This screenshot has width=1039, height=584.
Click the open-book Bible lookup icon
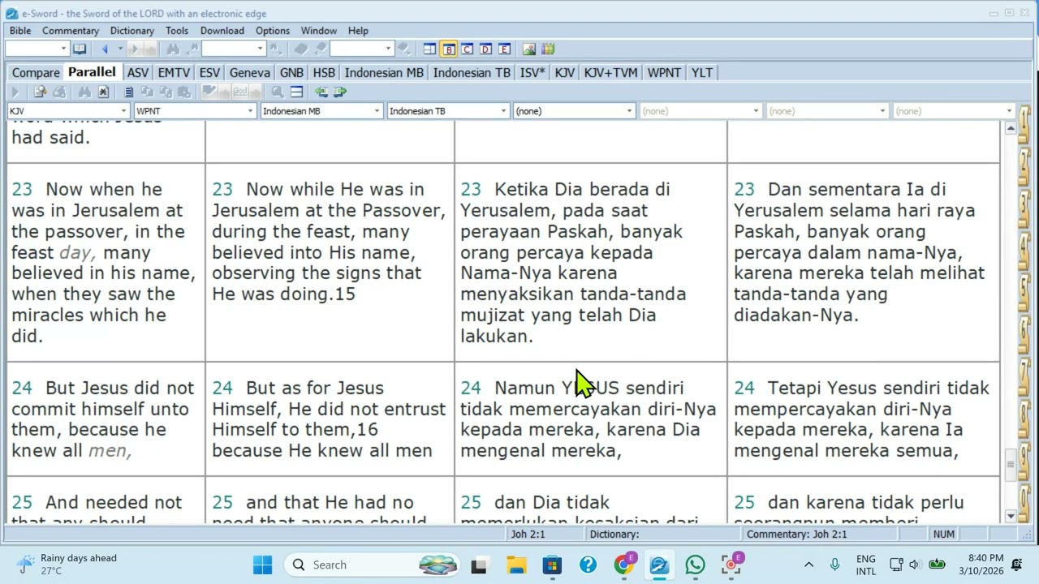point(80,49)
